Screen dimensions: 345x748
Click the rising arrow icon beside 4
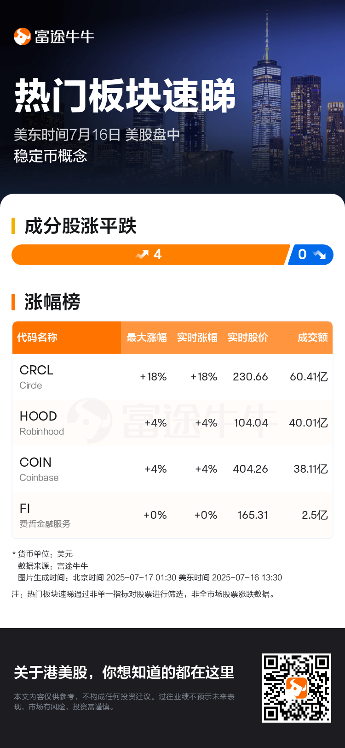[142, 255]
